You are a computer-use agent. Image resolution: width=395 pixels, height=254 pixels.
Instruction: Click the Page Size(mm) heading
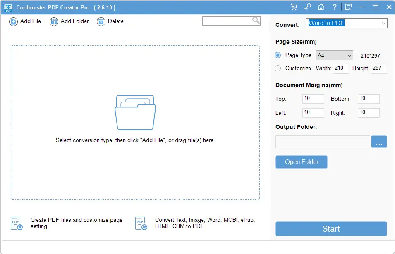[x=296, y=42]
